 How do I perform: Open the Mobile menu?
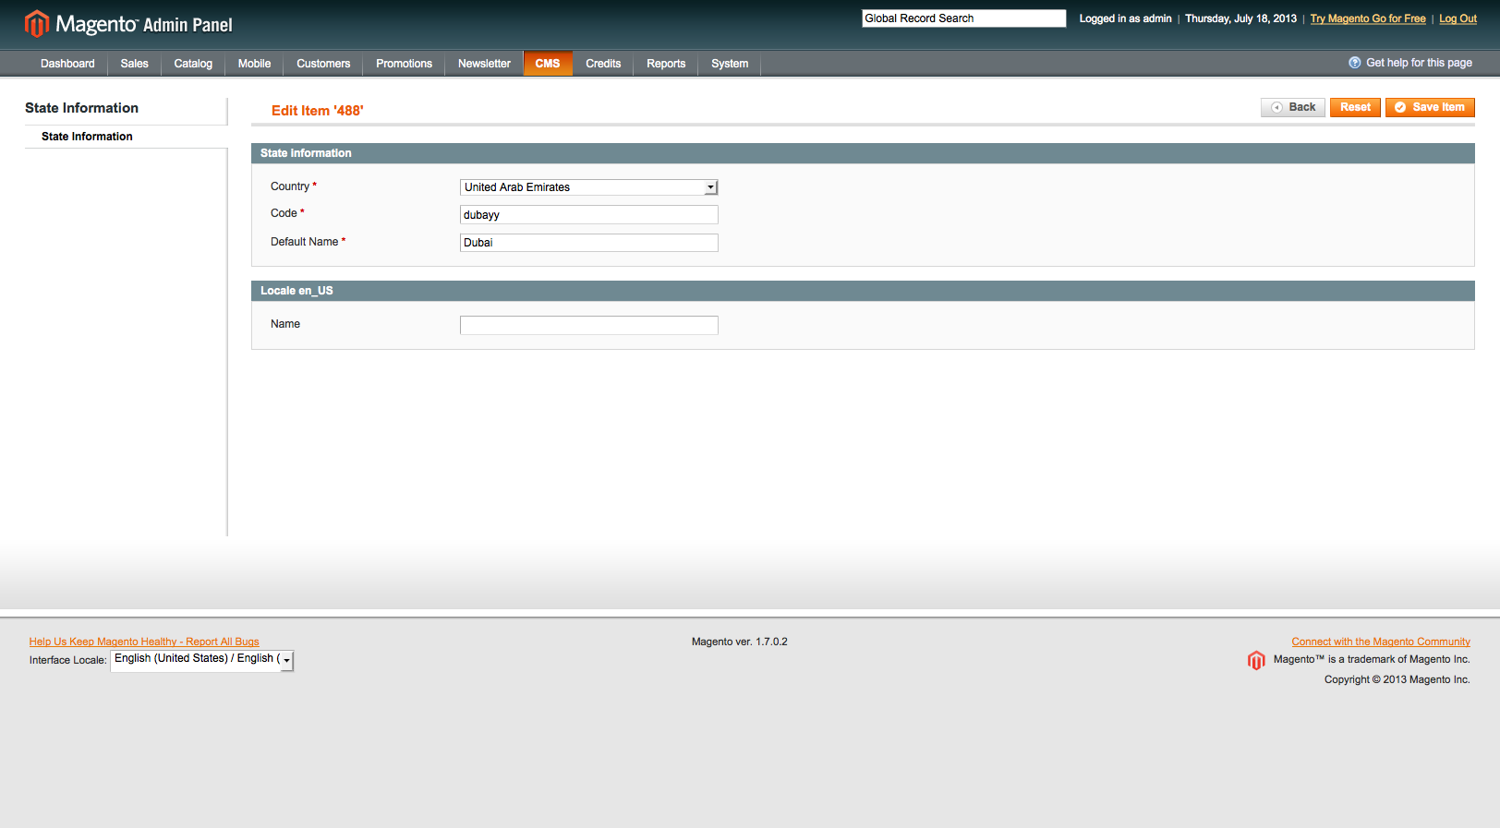(x=254, y=64)
